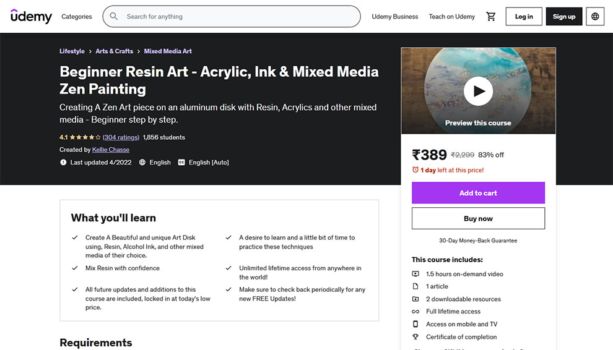This screenshot has width=613, height=350.
Task: Click the Certificate of completion trophy icon
Action: pos(415,337)
